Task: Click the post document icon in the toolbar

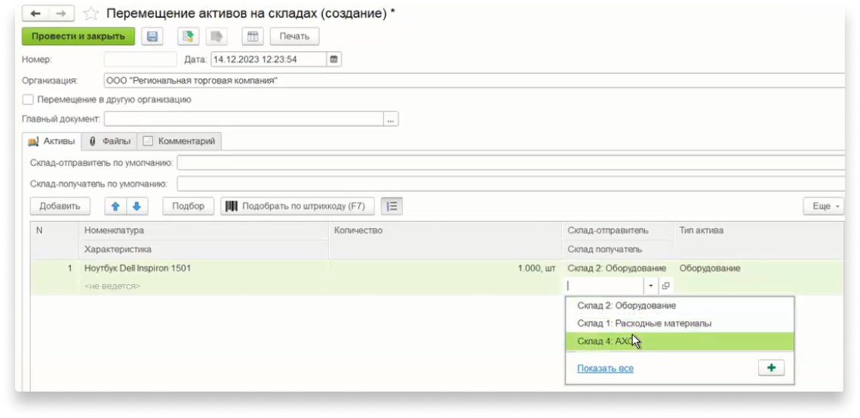Action: coord(188,37)
